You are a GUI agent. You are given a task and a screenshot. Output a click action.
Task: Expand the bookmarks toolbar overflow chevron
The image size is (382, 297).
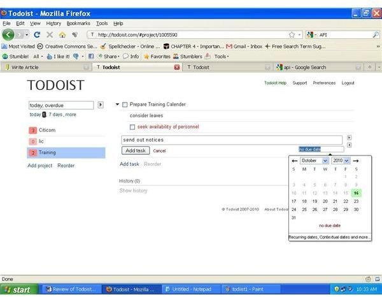pos(378,47)
